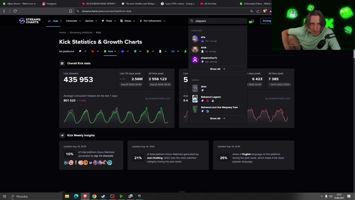The image size is (355, 200).
Task: Click the Home breadcrumb link
Action: tap(62, 32)
